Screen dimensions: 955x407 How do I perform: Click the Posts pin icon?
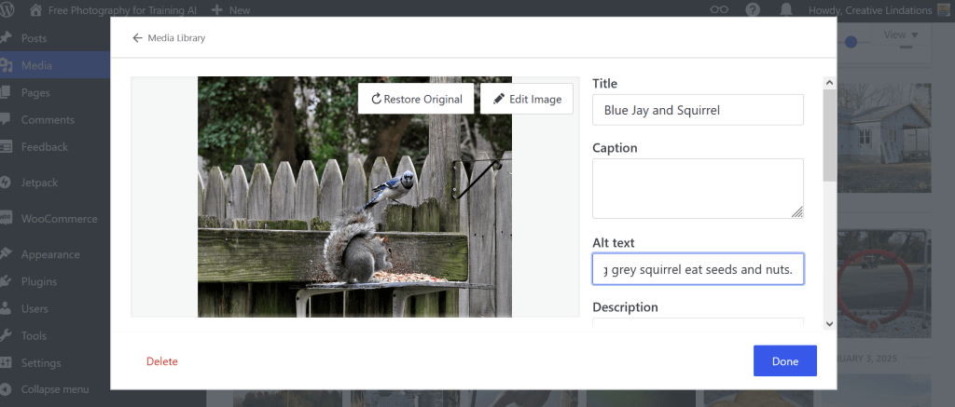tap(6, 37)
